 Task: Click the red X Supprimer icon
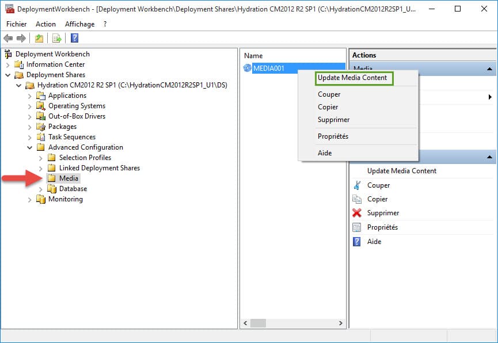coord(357,213)
